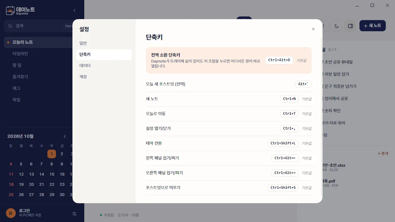The height and width of the screenshot is (222, 395).
Task: Edit the Ctrl+Alt+D global summon shortcut
Action: (x=279, y=60)
